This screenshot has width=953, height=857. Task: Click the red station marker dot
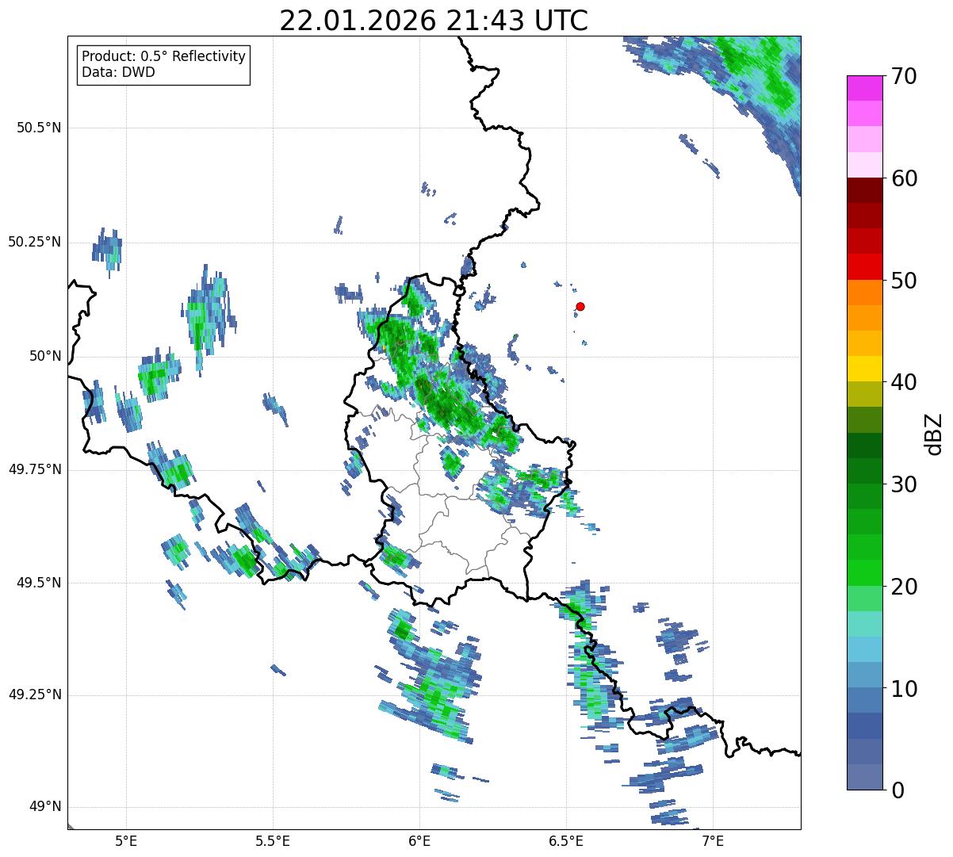(580, 306)
